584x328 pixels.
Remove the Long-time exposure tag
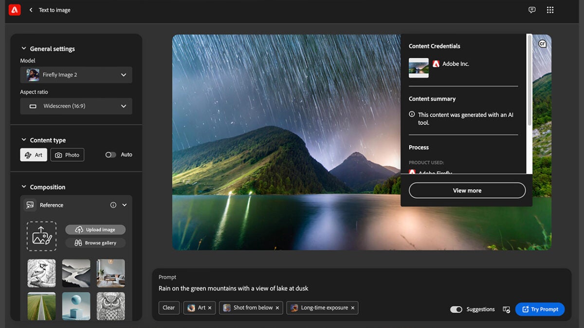click(x=353, y=308)
